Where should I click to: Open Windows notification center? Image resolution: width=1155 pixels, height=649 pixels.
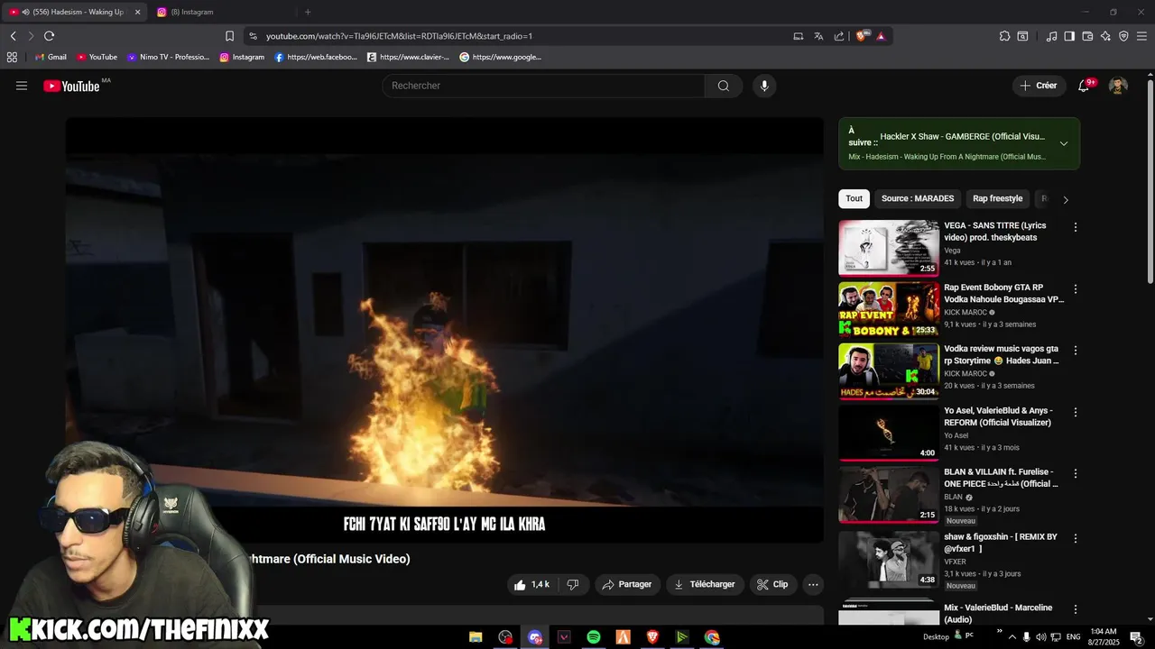pos(1137,637)
